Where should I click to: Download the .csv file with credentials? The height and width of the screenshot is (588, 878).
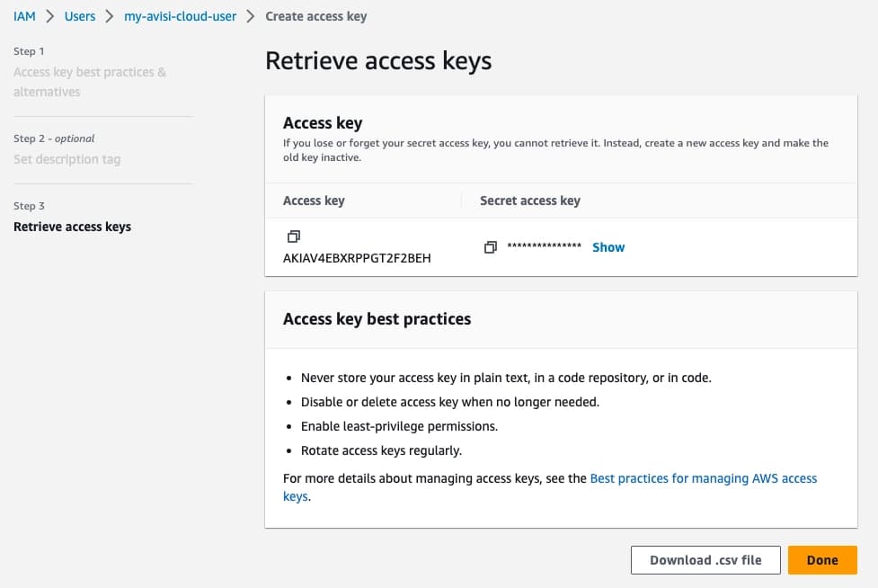705,559
